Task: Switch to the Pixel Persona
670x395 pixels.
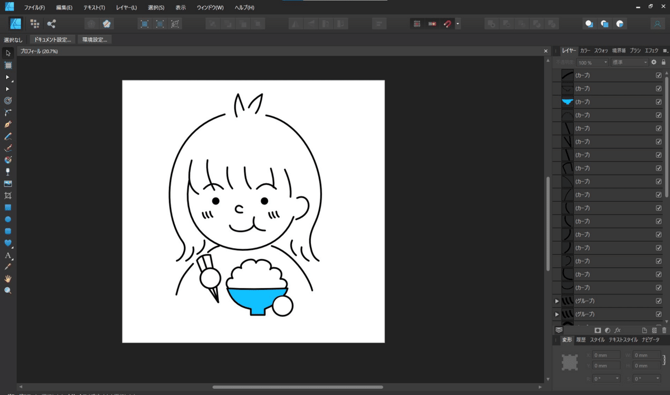Action: pyautogui.click(x=35, y=23)
